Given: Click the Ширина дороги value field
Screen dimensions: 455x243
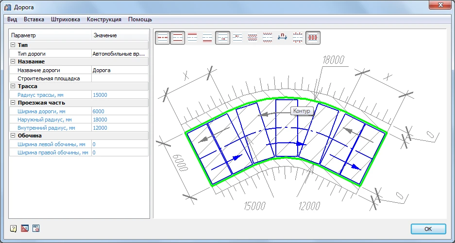Looking at the screenshot, I should click(x=119, y=111).
